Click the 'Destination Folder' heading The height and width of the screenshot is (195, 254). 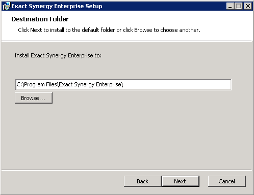[40, 19]
